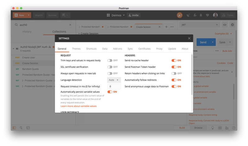
Task: Click the Invite button
Action: click(134, 15)
